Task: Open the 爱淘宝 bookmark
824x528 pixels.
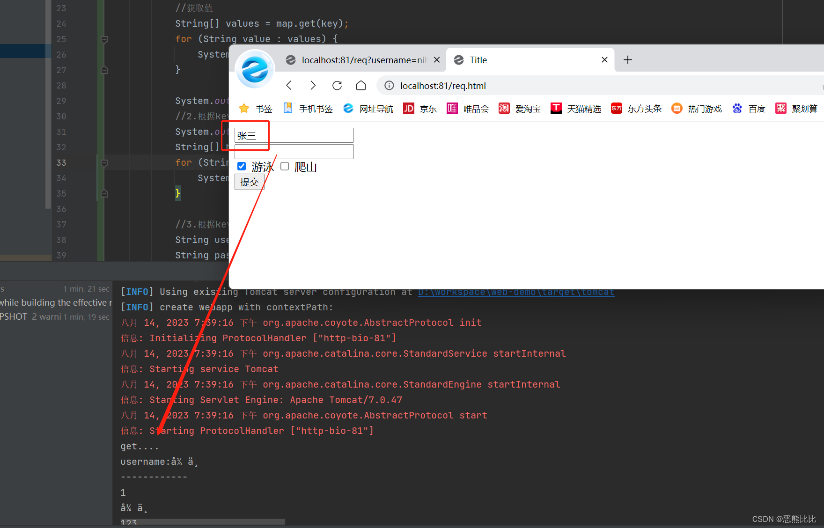Action: click(x=520, y=109)
